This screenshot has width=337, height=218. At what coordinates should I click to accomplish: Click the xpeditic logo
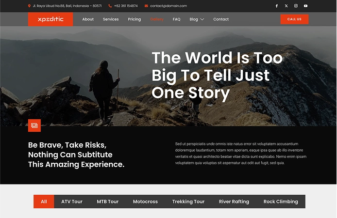[x=51, y=19]
